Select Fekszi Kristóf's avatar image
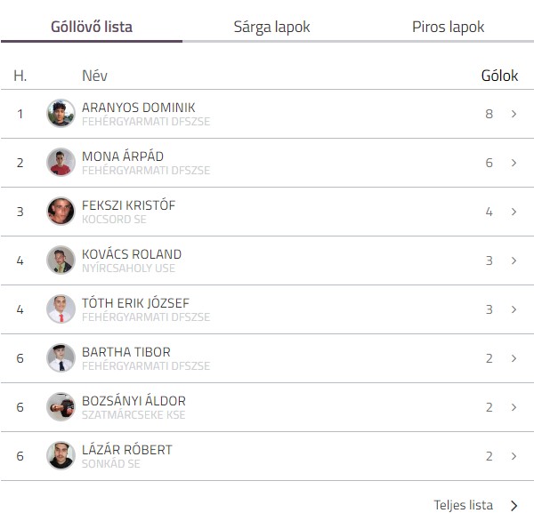The height and width of the screenshot is (529, 534). [x=61, y=212]
